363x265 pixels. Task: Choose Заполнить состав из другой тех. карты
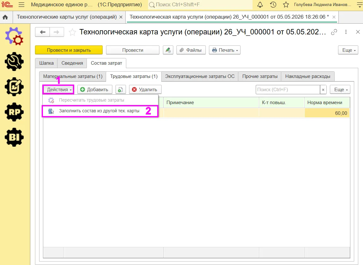click(x=100, y=111)
